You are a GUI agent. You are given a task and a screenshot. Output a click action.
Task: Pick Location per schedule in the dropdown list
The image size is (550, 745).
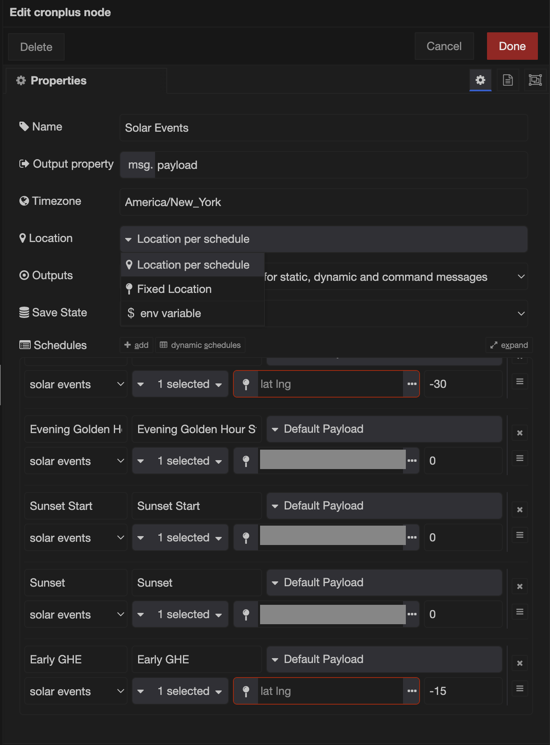point(193,265)
